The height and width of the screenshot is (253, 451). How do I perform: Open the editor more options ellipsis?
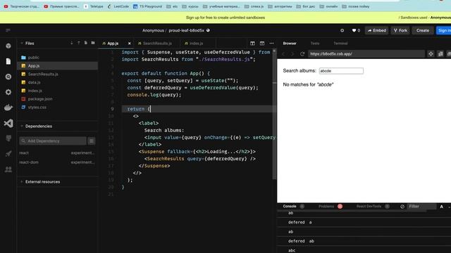(x=271, y=44)
